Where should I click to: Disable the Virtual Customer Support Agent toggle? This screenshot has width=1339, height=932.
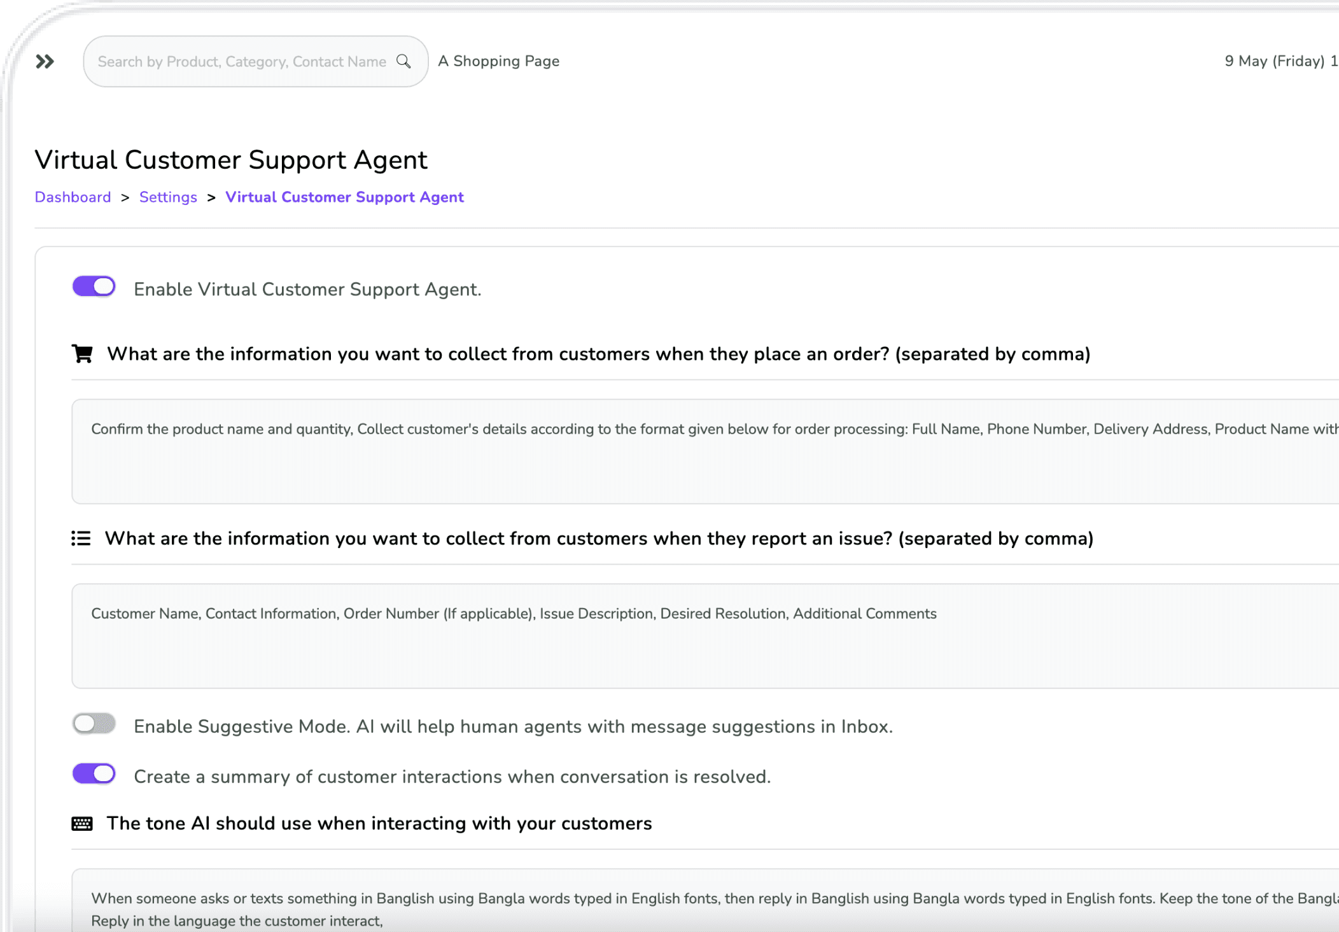94,286
